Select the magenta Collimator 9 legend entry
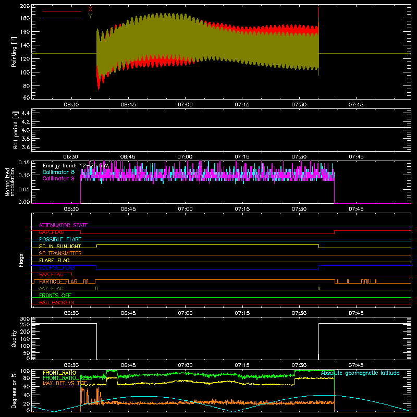Viewport: 417px width, 417px height. [58, 178]
